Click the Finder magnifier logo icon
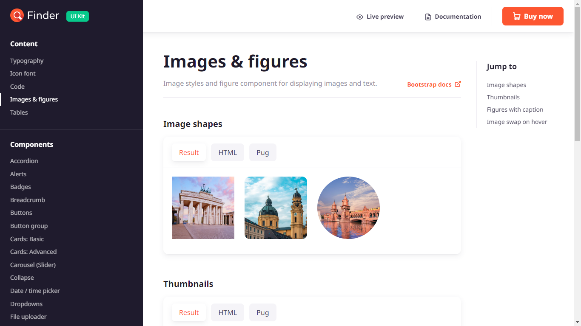 click(17, 16)
